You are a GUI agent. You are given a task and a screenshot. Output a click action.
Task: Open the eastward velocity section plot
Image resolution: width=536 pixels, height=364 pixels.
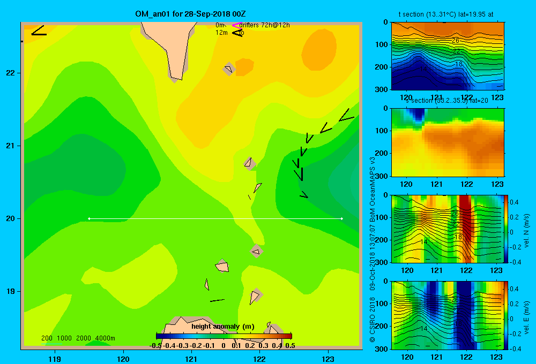point(448,315)
